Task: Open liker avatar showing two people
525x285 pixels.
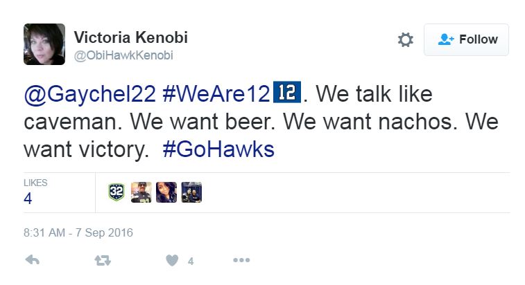Action: tap(191, 192)
